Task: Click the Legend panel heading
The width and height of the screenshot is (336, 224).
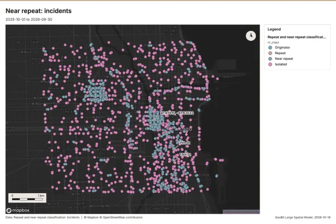Action: [274, 29]
